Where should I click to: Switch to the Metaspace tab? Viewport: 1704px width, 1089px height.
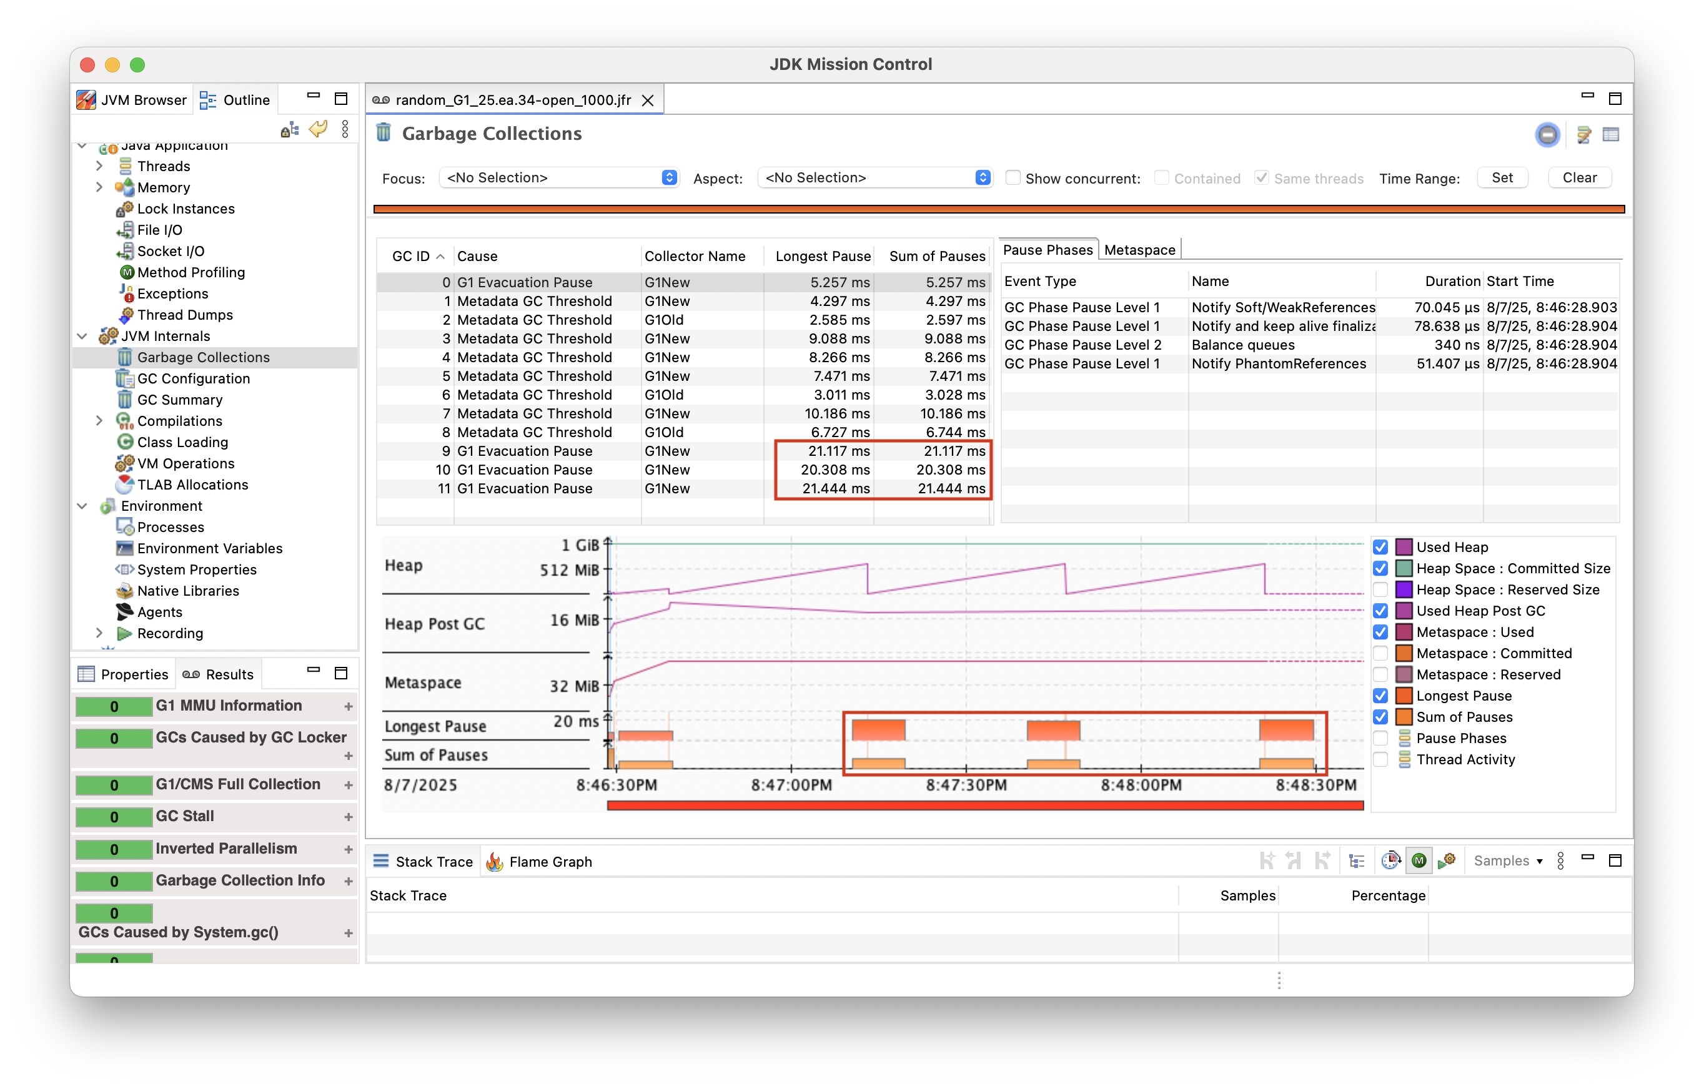pos(1139,250)
